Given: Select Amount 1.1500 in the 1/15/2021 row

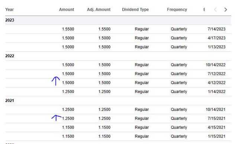Looking at the screenshot, I should [x=68, y=137].
